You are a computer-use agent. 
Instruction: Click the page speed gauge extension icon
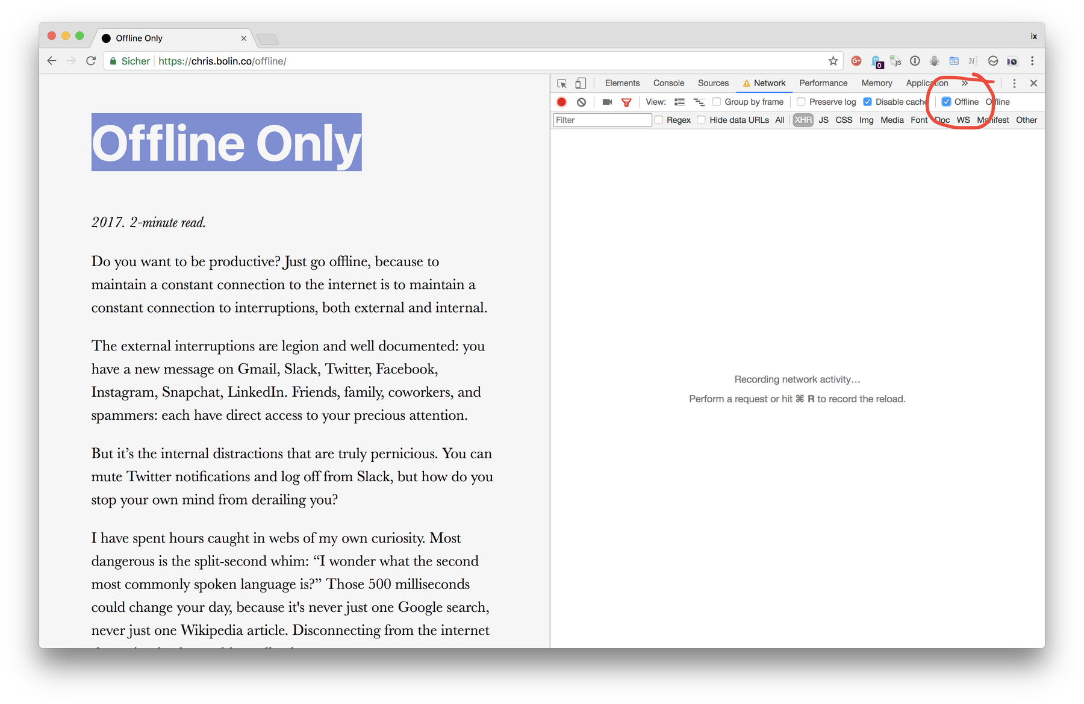pos(954,61)
